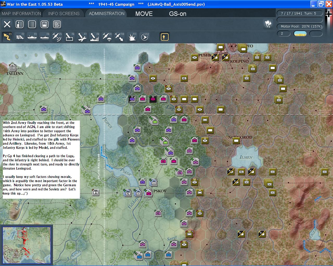The width and height of the screenshot is (333, 266).
Task: Select the Soviet HQ counter below Lake Ilmen
Action: click(241, 172)
